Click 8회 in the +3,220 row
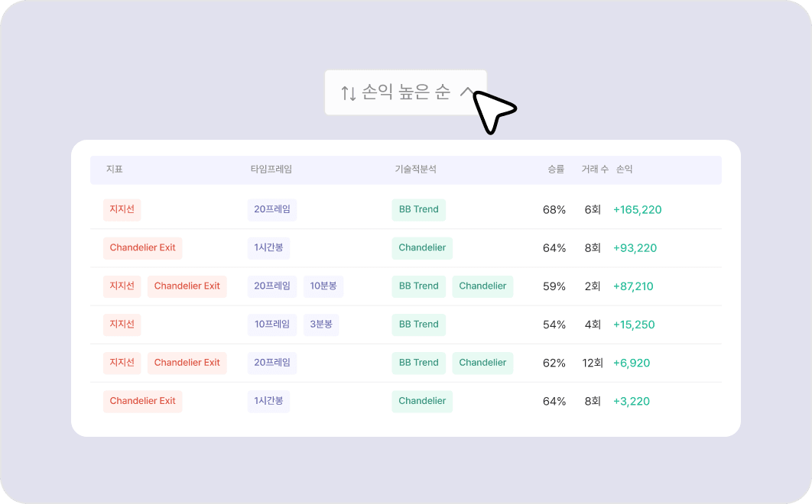The width and height of the screenshot is (812, 504). click(593, 402)
